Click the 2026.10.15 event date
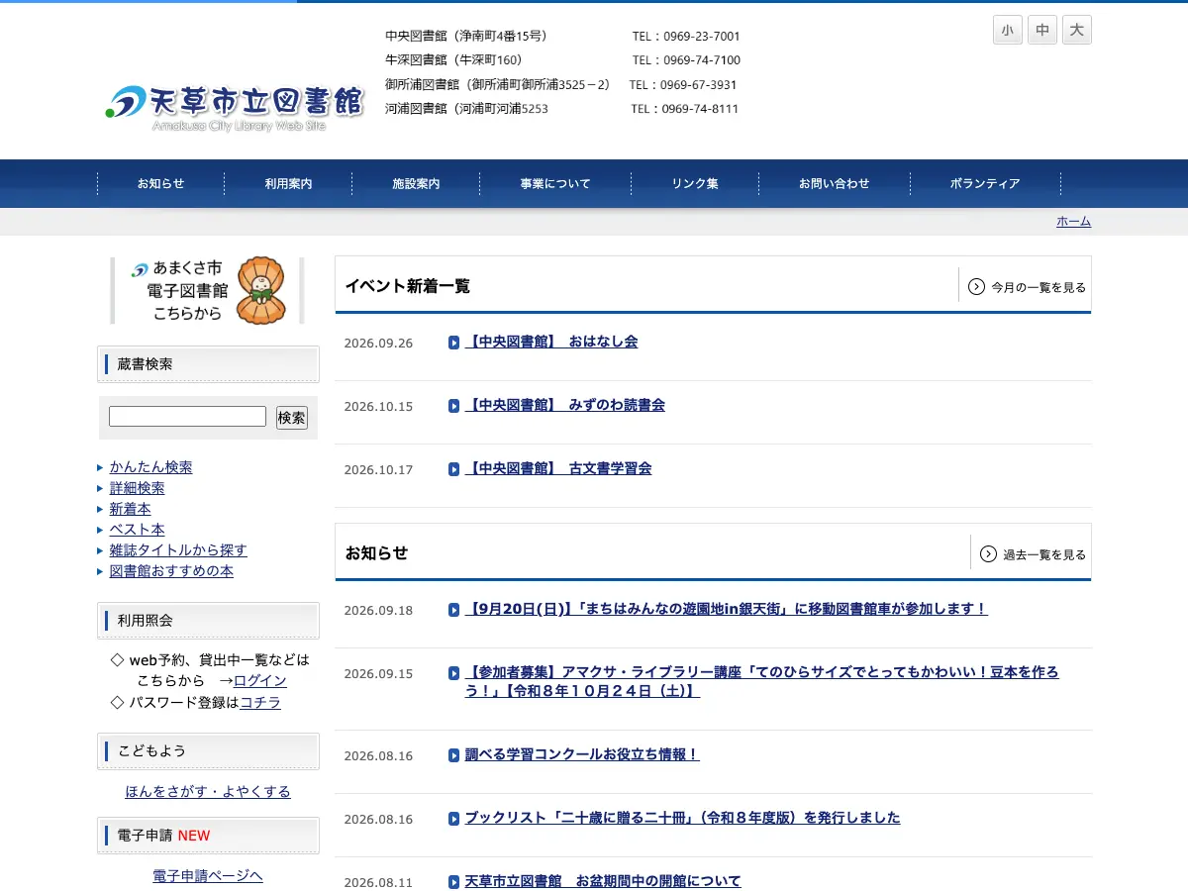The height and width of the screenshot is (891, 1188). point(378,407)
